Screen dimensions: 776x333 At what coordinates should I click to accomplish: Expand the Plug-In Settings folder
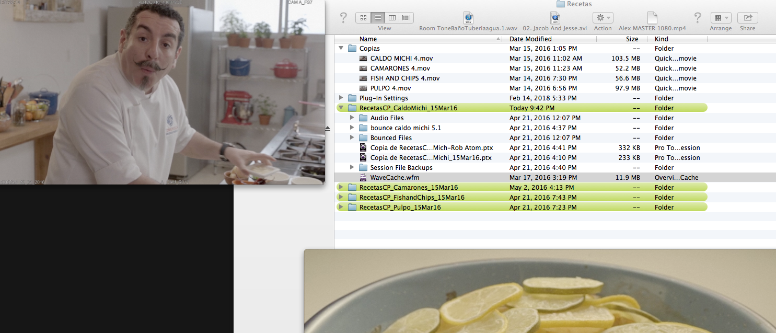tap(341, 98)
